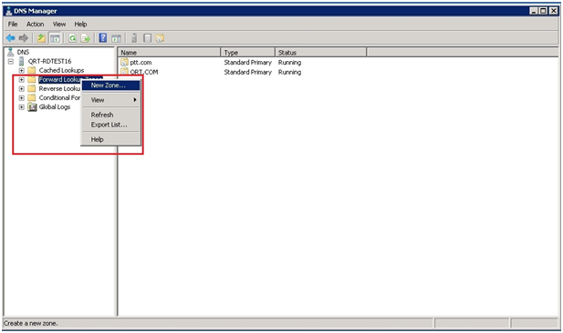Choose Refresh from context menu
The width and height of the screenshot is (563, 333).
(111, 115)
